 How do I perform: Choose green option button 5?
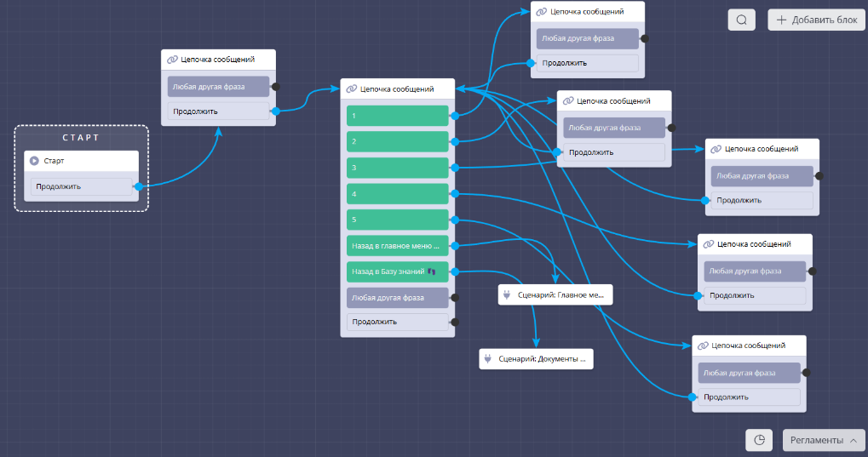397,220
